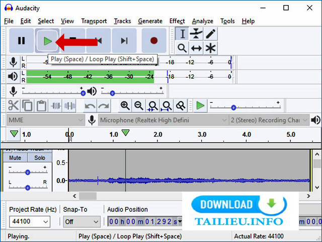The image size is (322, 242).
Task: Open the File menu
Action: click(9, 21)
